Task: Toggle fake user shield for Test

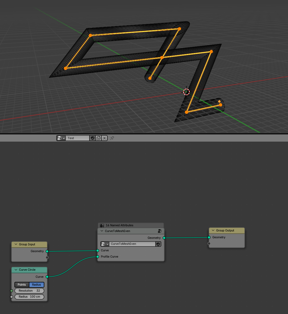Action: (x=92, y=138)
